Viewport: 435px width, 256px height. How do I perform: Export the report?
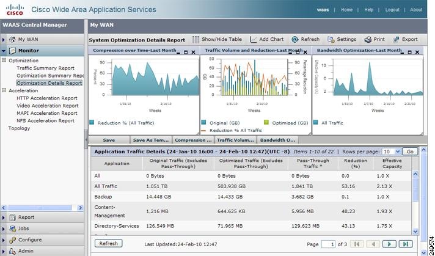[x=405, y=40]
